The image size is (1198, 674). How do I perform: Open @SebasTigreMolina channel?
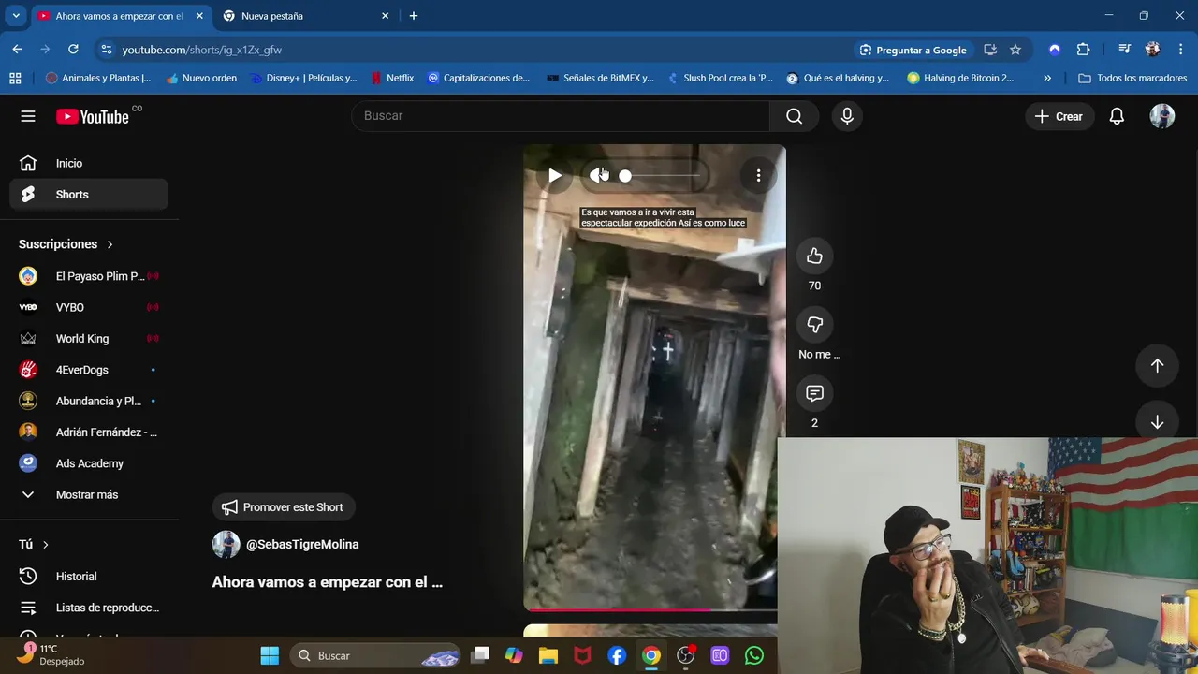[302, 544]
